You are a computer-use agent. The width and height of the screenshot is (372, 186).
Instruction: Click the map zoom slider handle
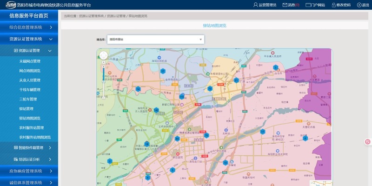click(104, 81)
